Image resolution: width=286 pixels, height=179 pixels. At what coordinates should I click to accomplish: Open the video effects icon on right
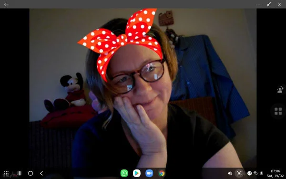(x=280, y=90)
